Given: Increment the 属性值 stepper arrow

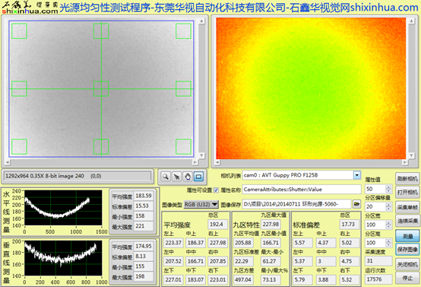Looking at the screenshot, I should (x=388, y=187).
